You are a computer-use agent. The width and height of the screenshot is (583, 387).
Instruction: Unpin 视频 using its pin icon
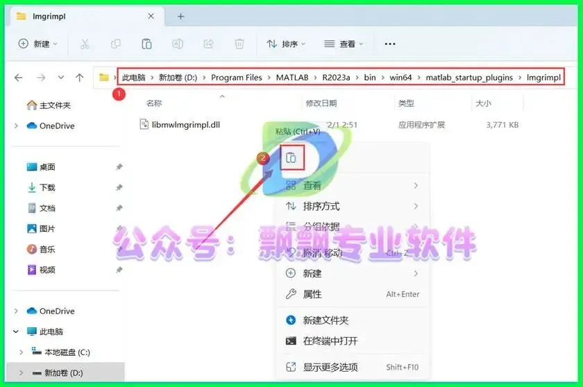tap(119, 270)
